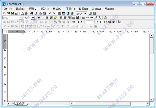Center align the text

click(x=65, y=18)
